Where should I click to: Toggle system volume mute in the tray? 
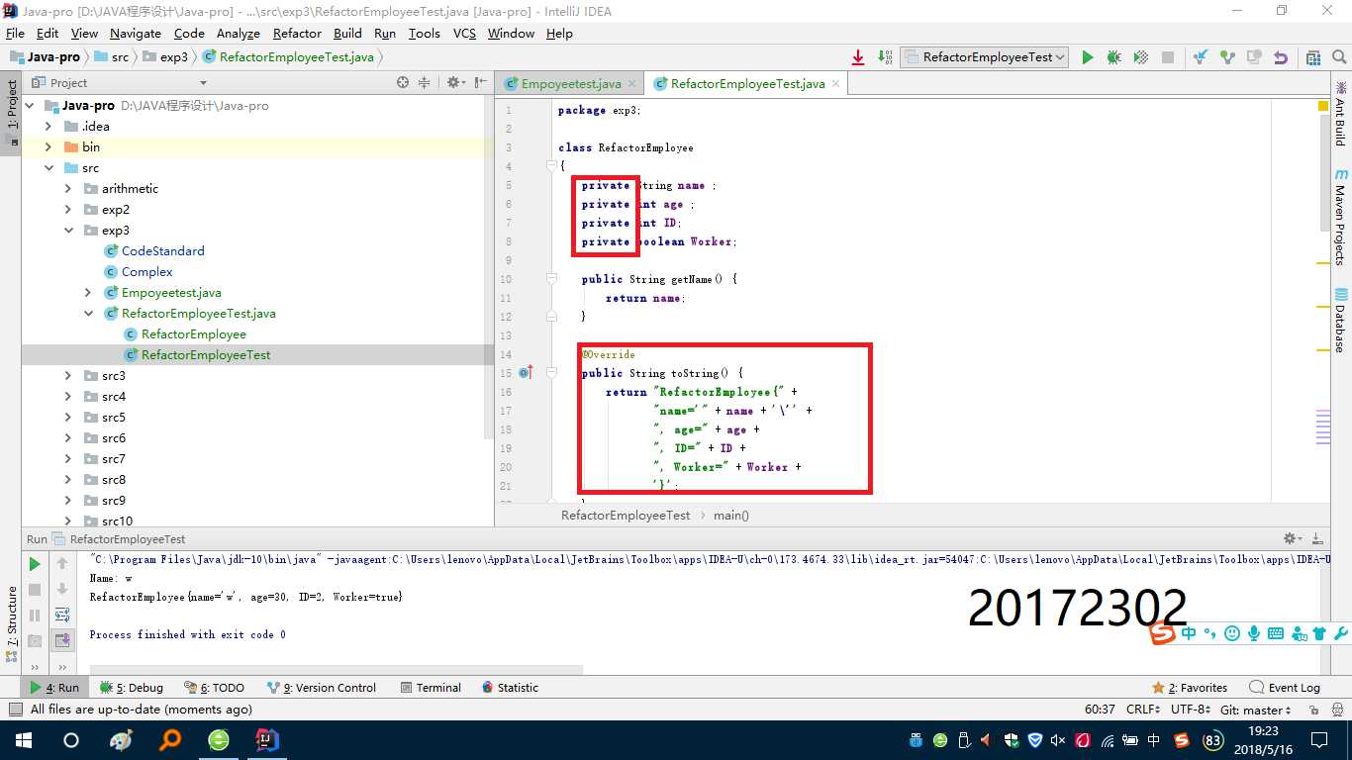tap(1057, 740)
